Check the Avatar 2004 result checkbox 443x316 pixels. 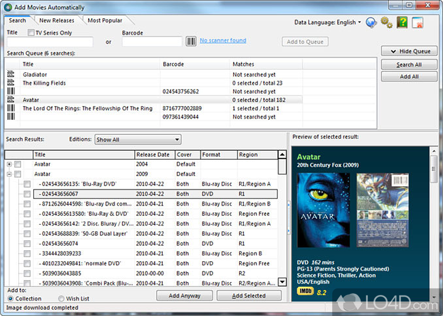pyautogui.click(x=18, y=164)
